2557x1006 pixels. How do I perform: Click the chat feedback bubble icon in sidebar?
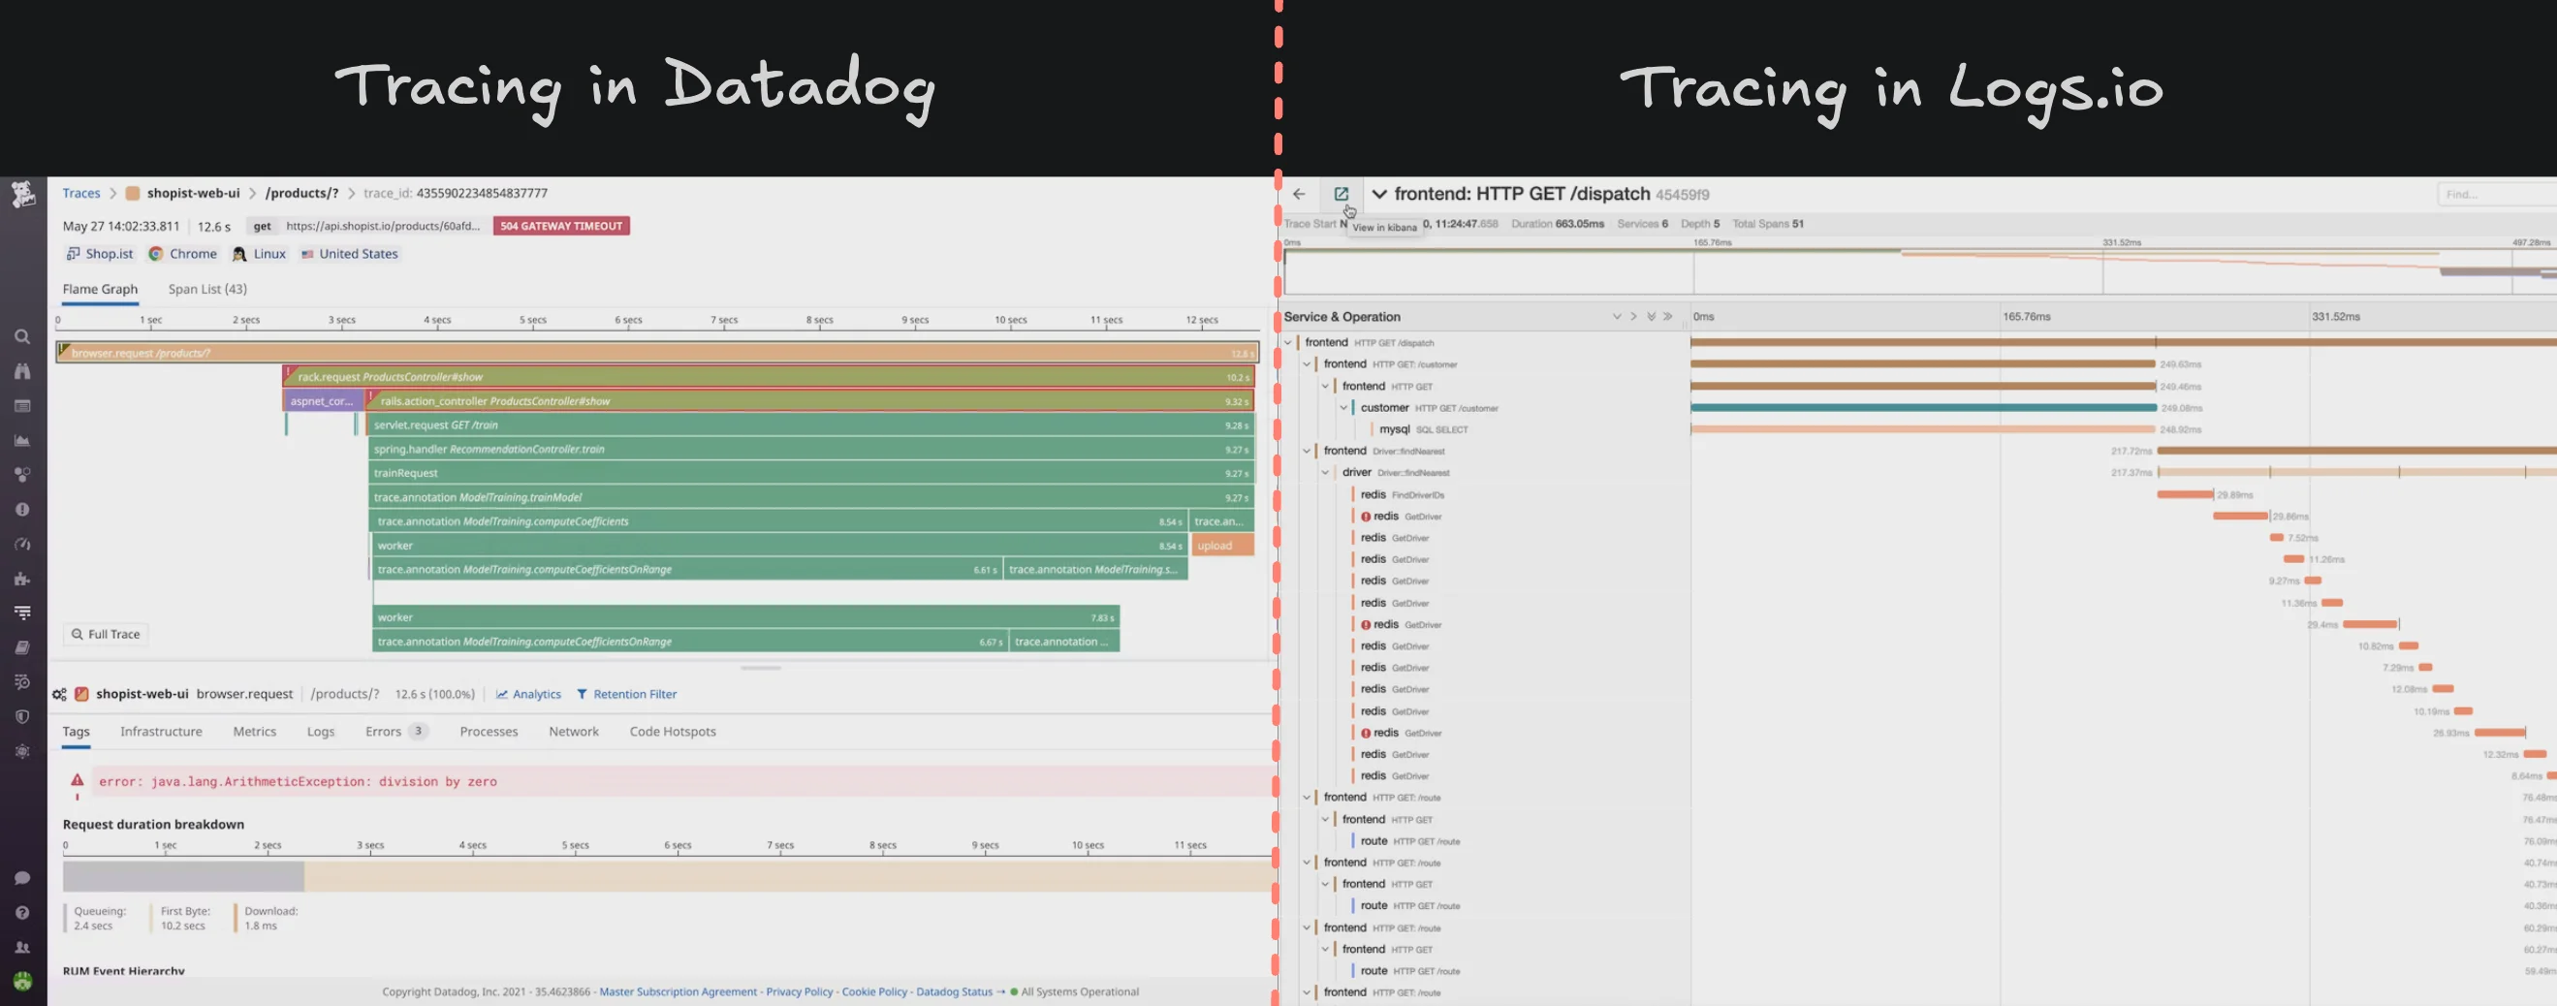tap(22, 877)
